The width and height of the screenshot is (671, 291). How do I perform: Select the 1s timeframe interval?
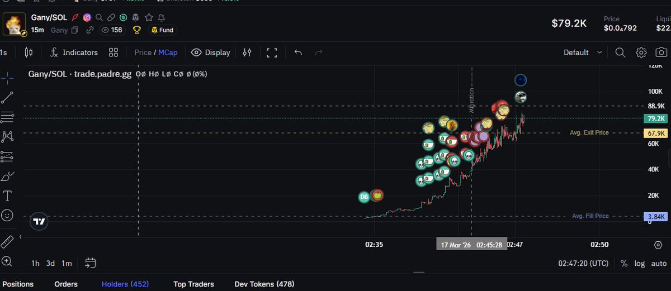pyautogui.click(x=3, y=53)
